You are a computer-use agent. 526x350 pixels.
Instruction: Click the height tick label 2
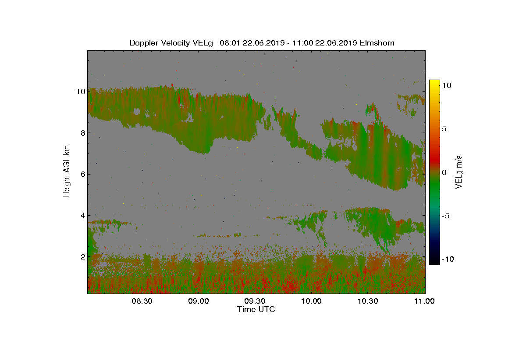click(x=82, y=256)
